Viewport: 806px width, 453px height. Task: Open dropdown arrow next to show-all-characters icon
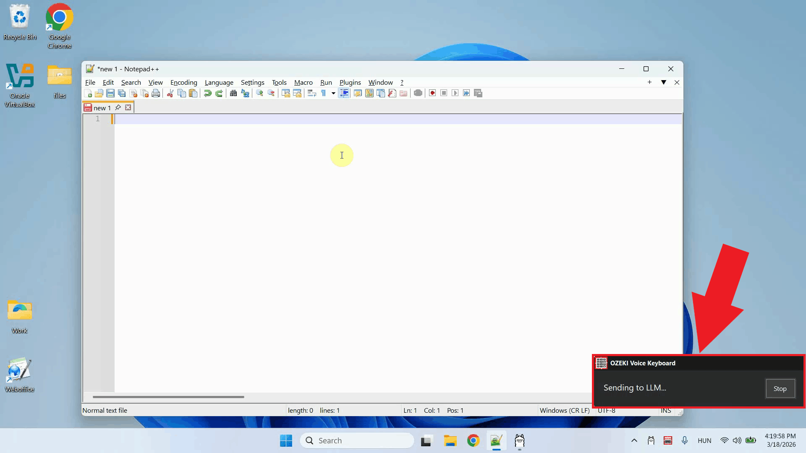pos(333,93)
